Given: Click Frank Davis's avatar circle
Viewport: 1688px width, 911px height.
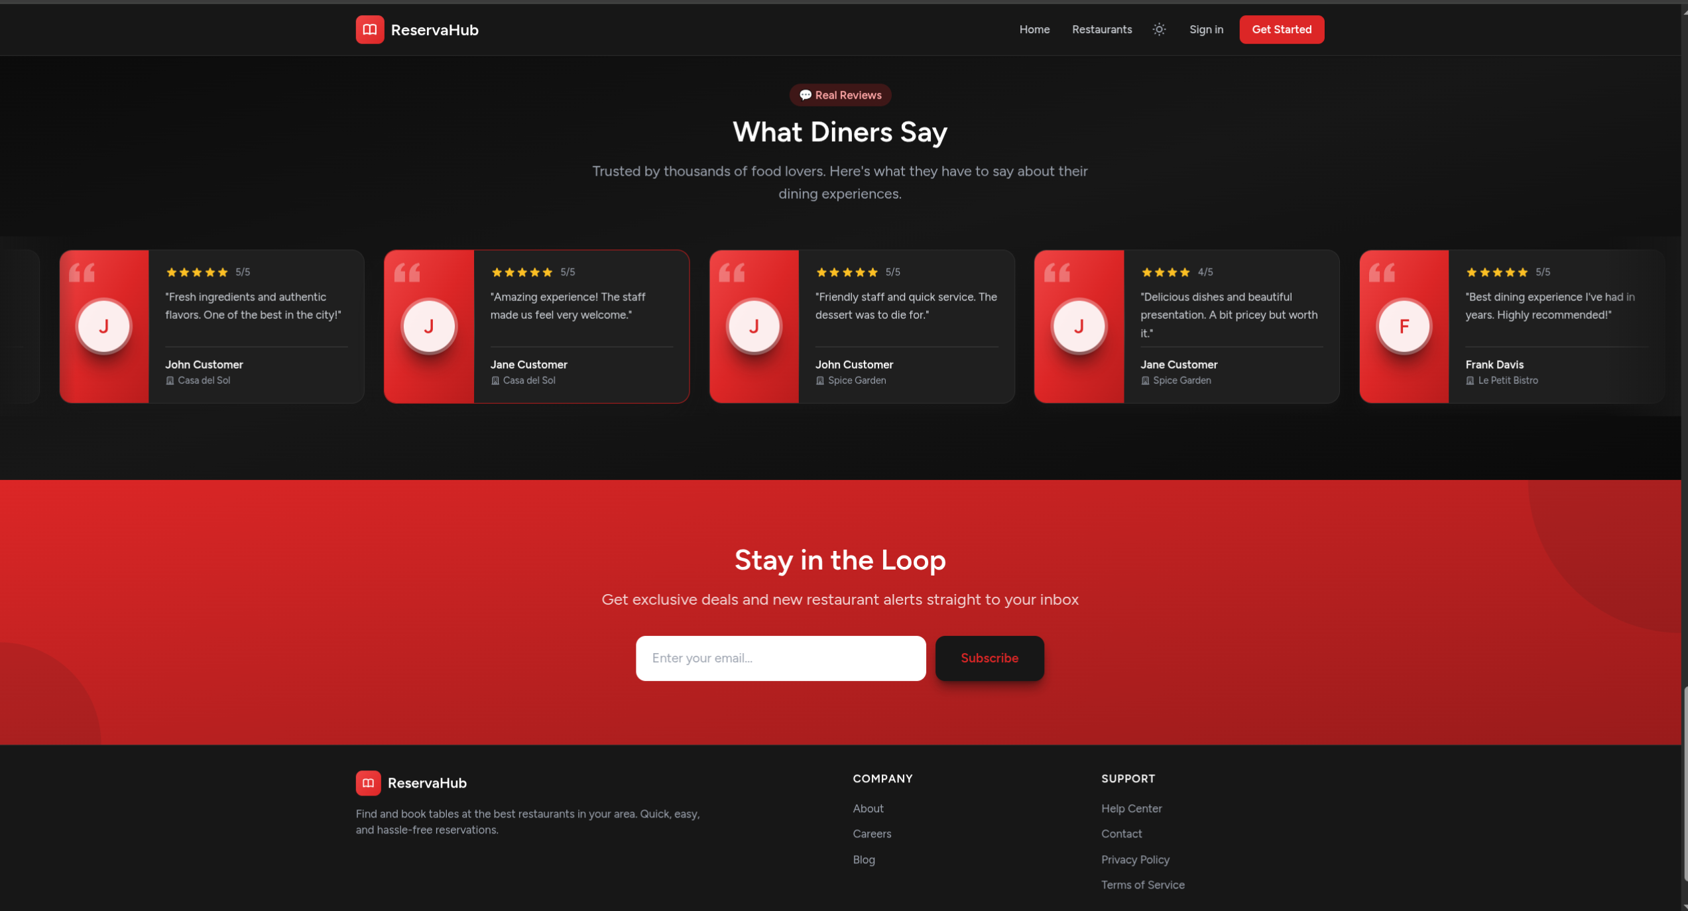Looking at the screenshot, I should (1404, 326).
